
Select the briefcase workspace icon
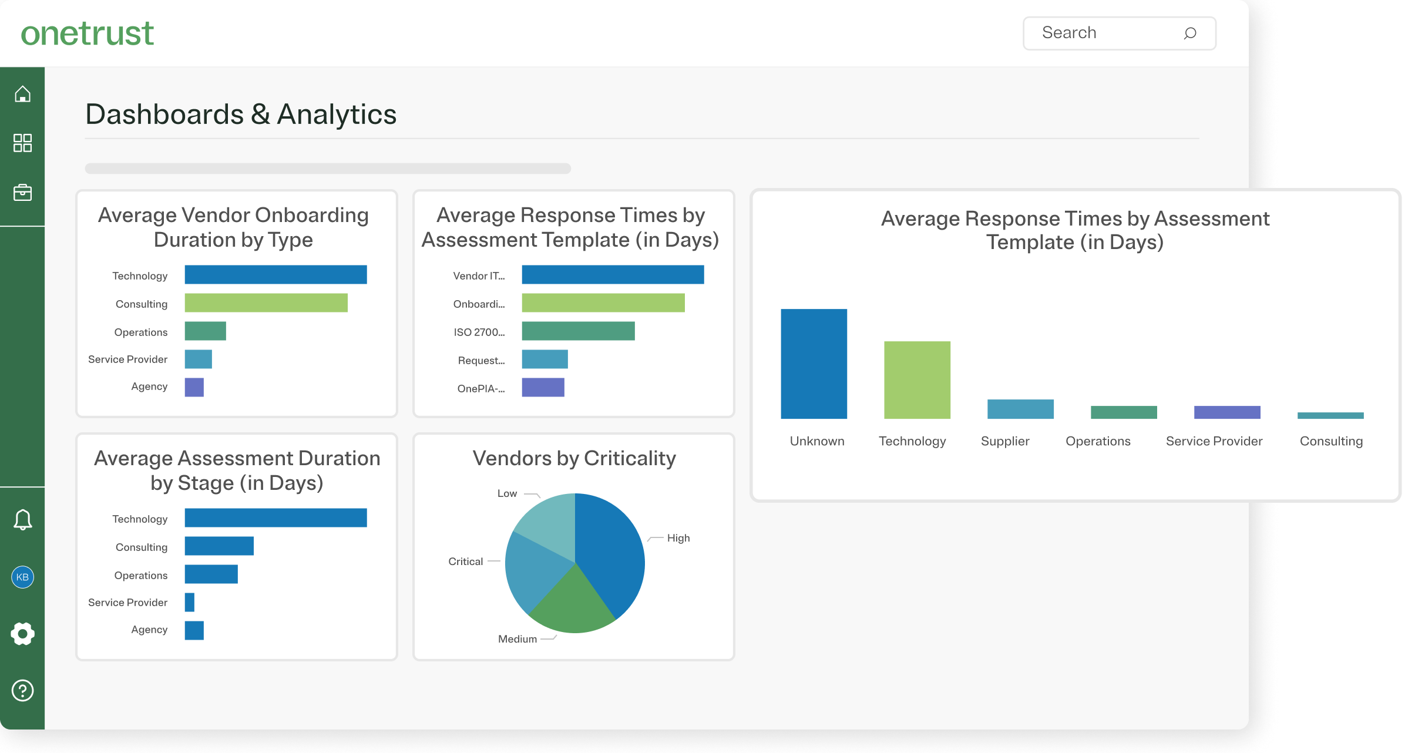pyautogui.click(x=22, y=191)
